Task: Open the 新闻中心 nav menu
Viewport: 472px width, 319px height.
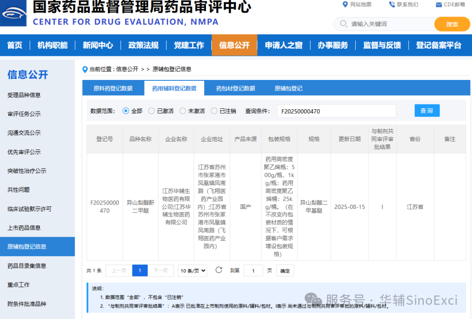Action: 98,45
